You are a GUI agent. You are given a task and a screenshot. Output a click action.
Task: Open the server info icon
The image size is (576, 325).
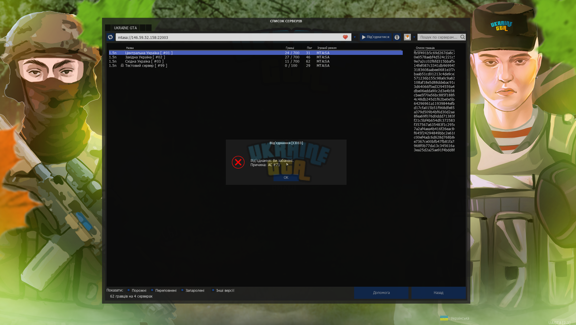click(x=397, y=37)
